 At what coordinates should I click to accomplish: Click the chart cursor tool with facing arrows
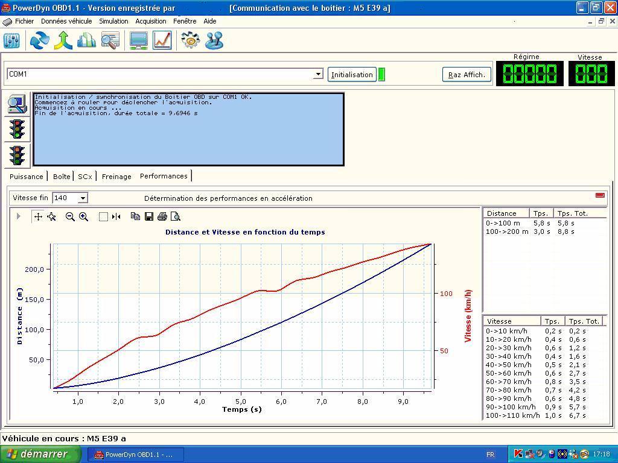[116, 216]
